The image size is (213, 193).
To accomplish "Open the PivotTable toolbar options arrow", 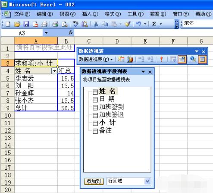I will (x=197, y=51).
